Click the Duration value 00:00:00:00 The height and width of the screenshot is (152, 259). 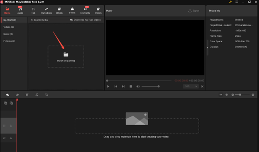pyautogui.click(x=241, y=47)
